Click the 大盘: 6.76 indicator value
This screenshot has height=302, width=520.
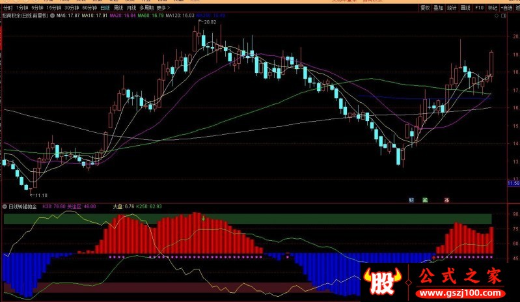(124, 206)
